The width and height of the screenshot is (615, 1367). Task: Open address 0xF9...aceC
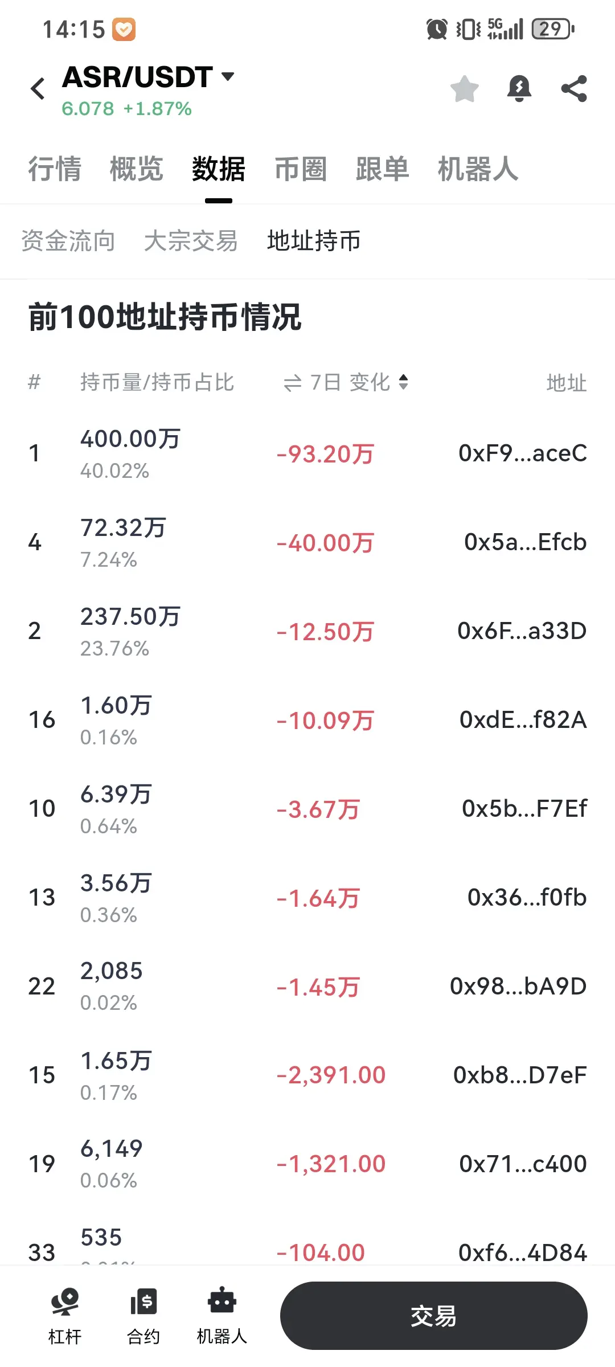523,453
